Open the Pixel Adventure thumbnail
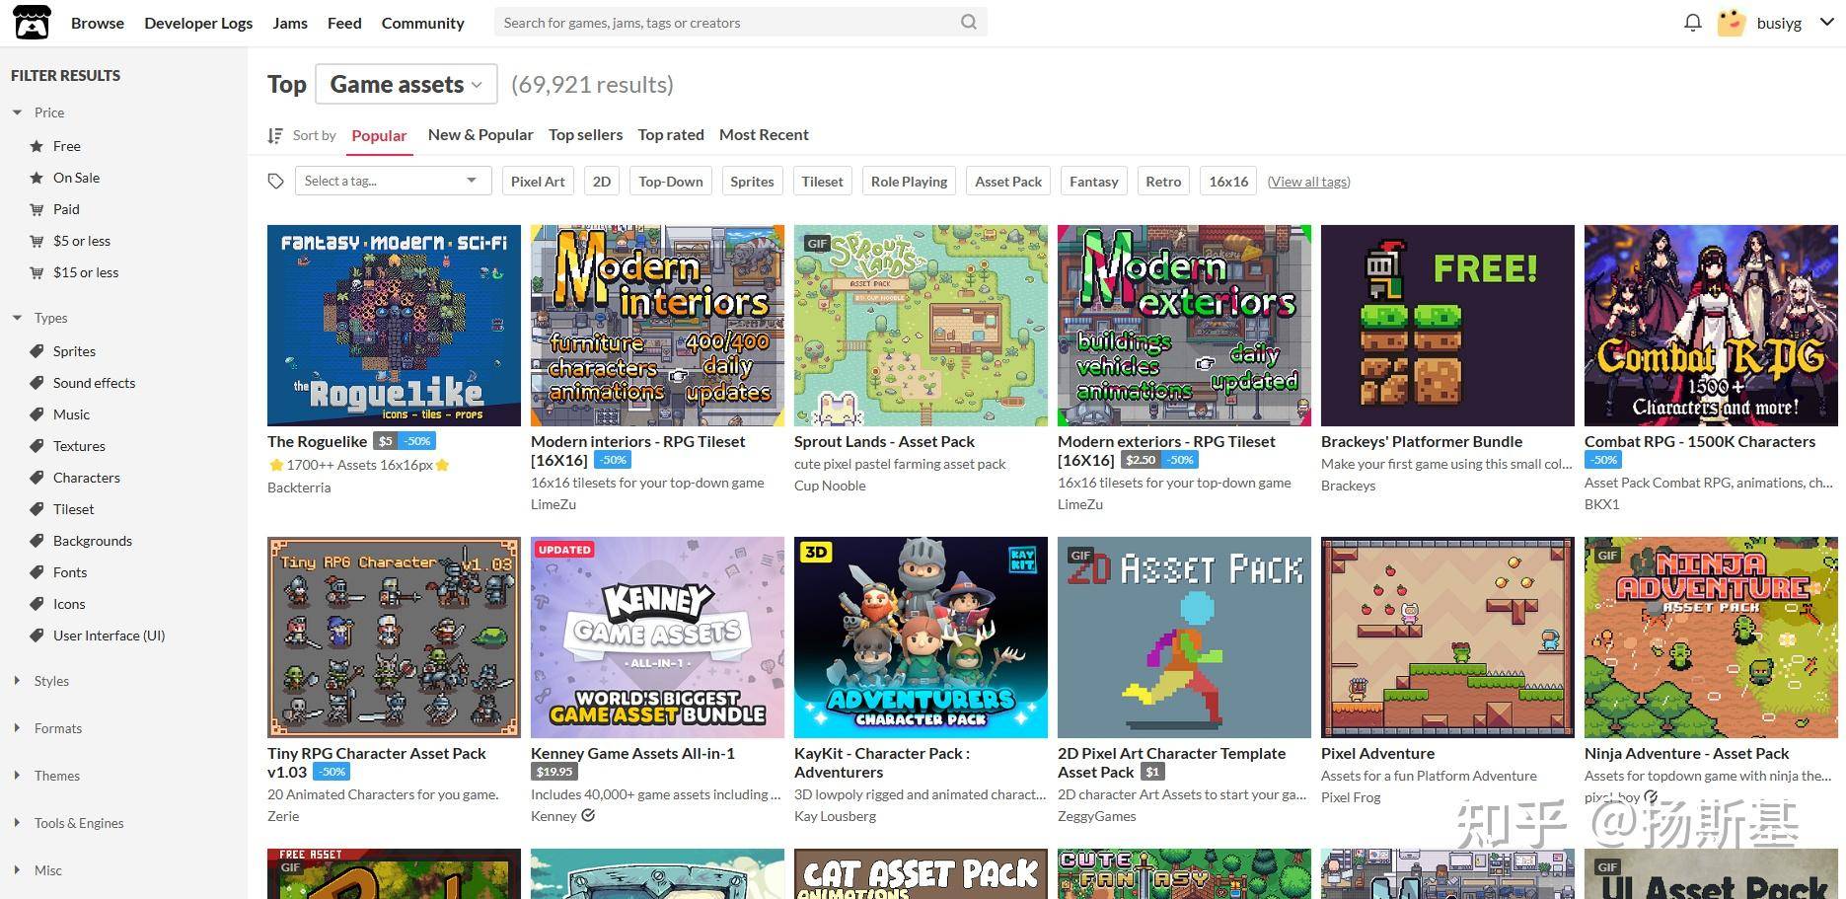The height and width of the screenshot is (899, 1846). (1447, 637)
